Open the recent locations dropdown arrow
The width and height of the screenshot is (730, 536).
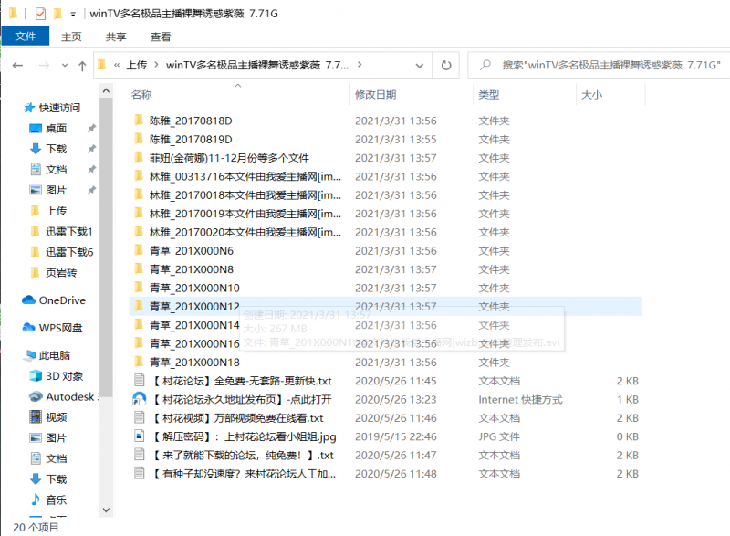click(65, 66)
